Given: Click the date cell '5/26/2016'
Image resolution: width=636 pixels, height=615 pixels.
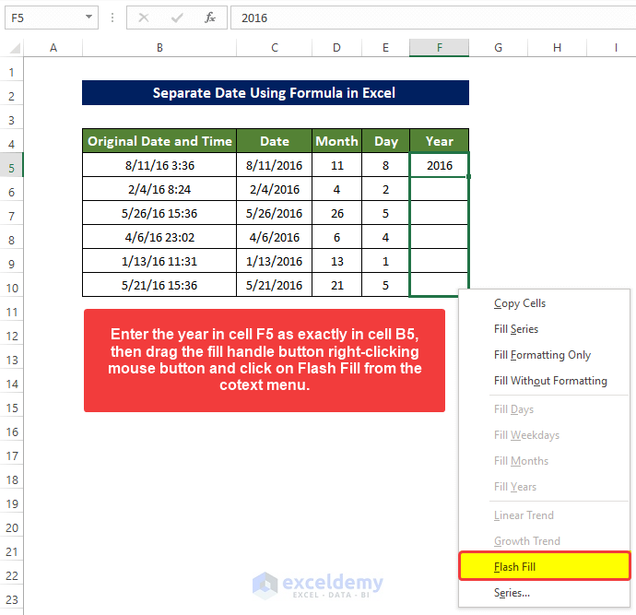Looking at the screenshot, I should tap(274, 213).
